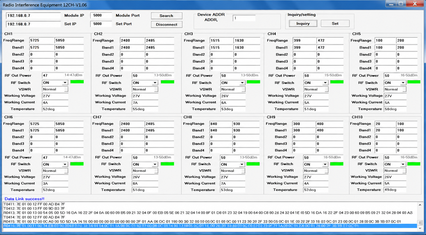Click CH5 Band1 start field 100
This screenshot has height=235, width=426.
point(385,47)
